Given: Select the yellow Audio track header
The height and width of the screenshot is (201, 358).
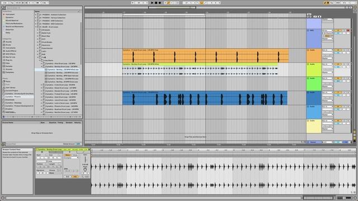Looking at the screenshot, I should pos(314,126).
